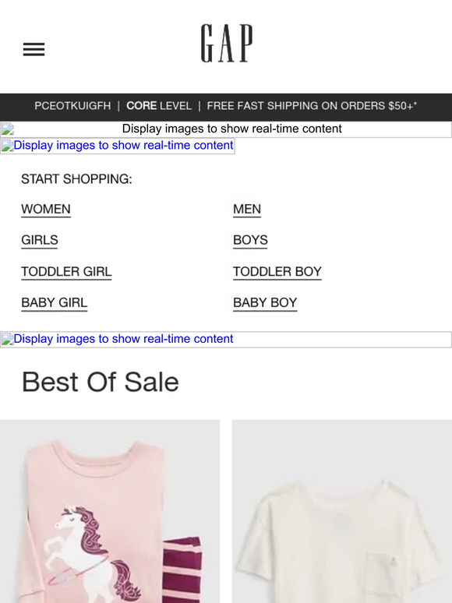The width and height of the screenshot is (452, 603).
Task: Click the GAP logo
Action: click(227, 43)
